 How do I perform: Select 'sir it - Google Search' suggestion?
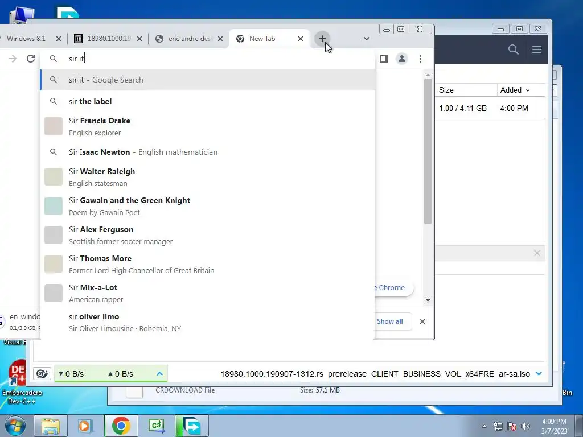(x=207, y=80)
